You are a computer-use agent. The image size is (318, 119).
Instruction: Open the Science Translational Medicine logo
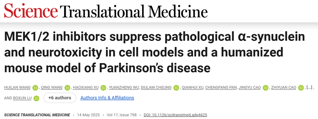pyautogui.click(x=106, y=10)
